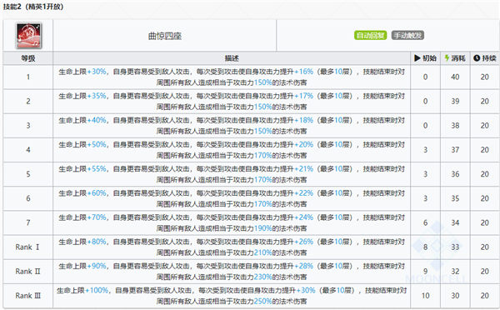
Task: Click the description with 生命上限+50%
Action: [232, 149]
